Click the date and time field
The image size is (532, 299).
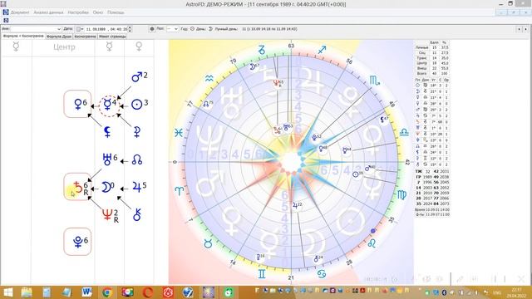point(106,29)
